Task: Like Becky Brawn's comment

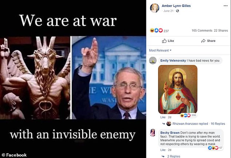Action: (163, 150)
